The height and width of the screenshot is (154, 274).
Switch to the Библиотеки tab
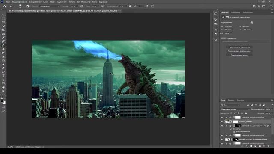coord(247,12)
